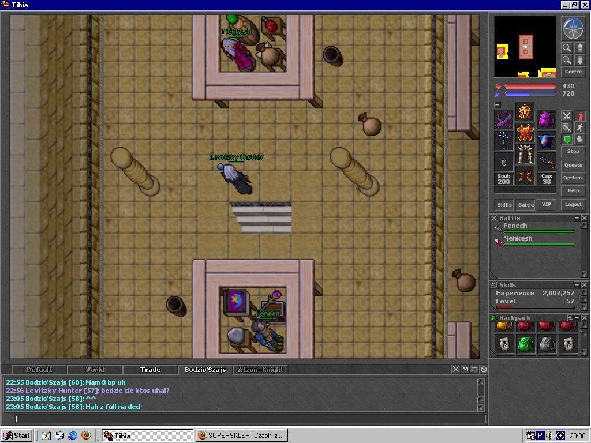
Task: Switch to the World chat tab
Action: tap(95, 370)
